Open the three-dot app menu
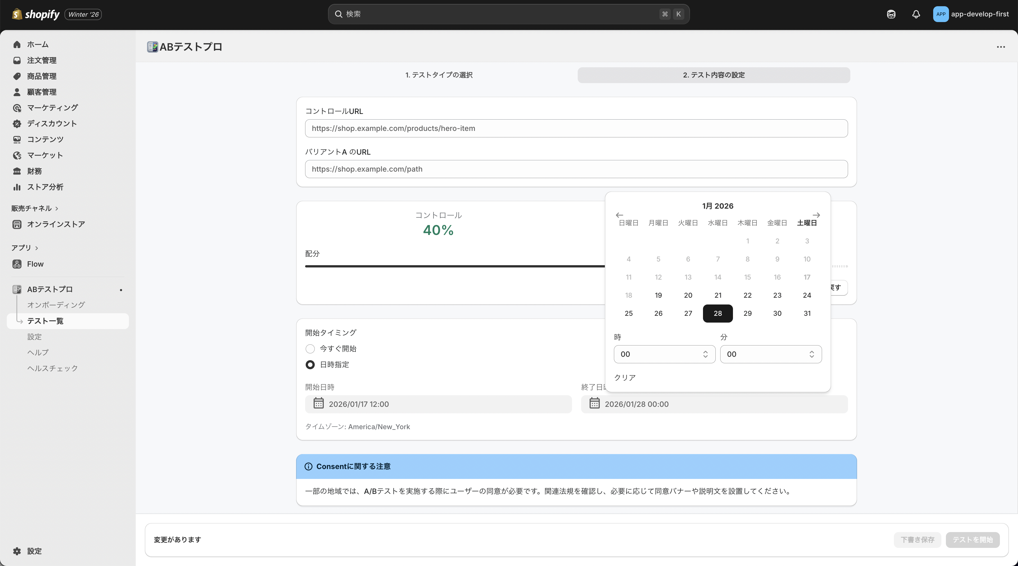 (x=1001, y=47)
